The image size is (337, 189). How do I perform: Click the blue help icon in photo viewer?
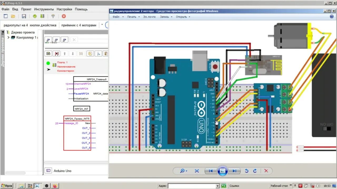[331, 17]
